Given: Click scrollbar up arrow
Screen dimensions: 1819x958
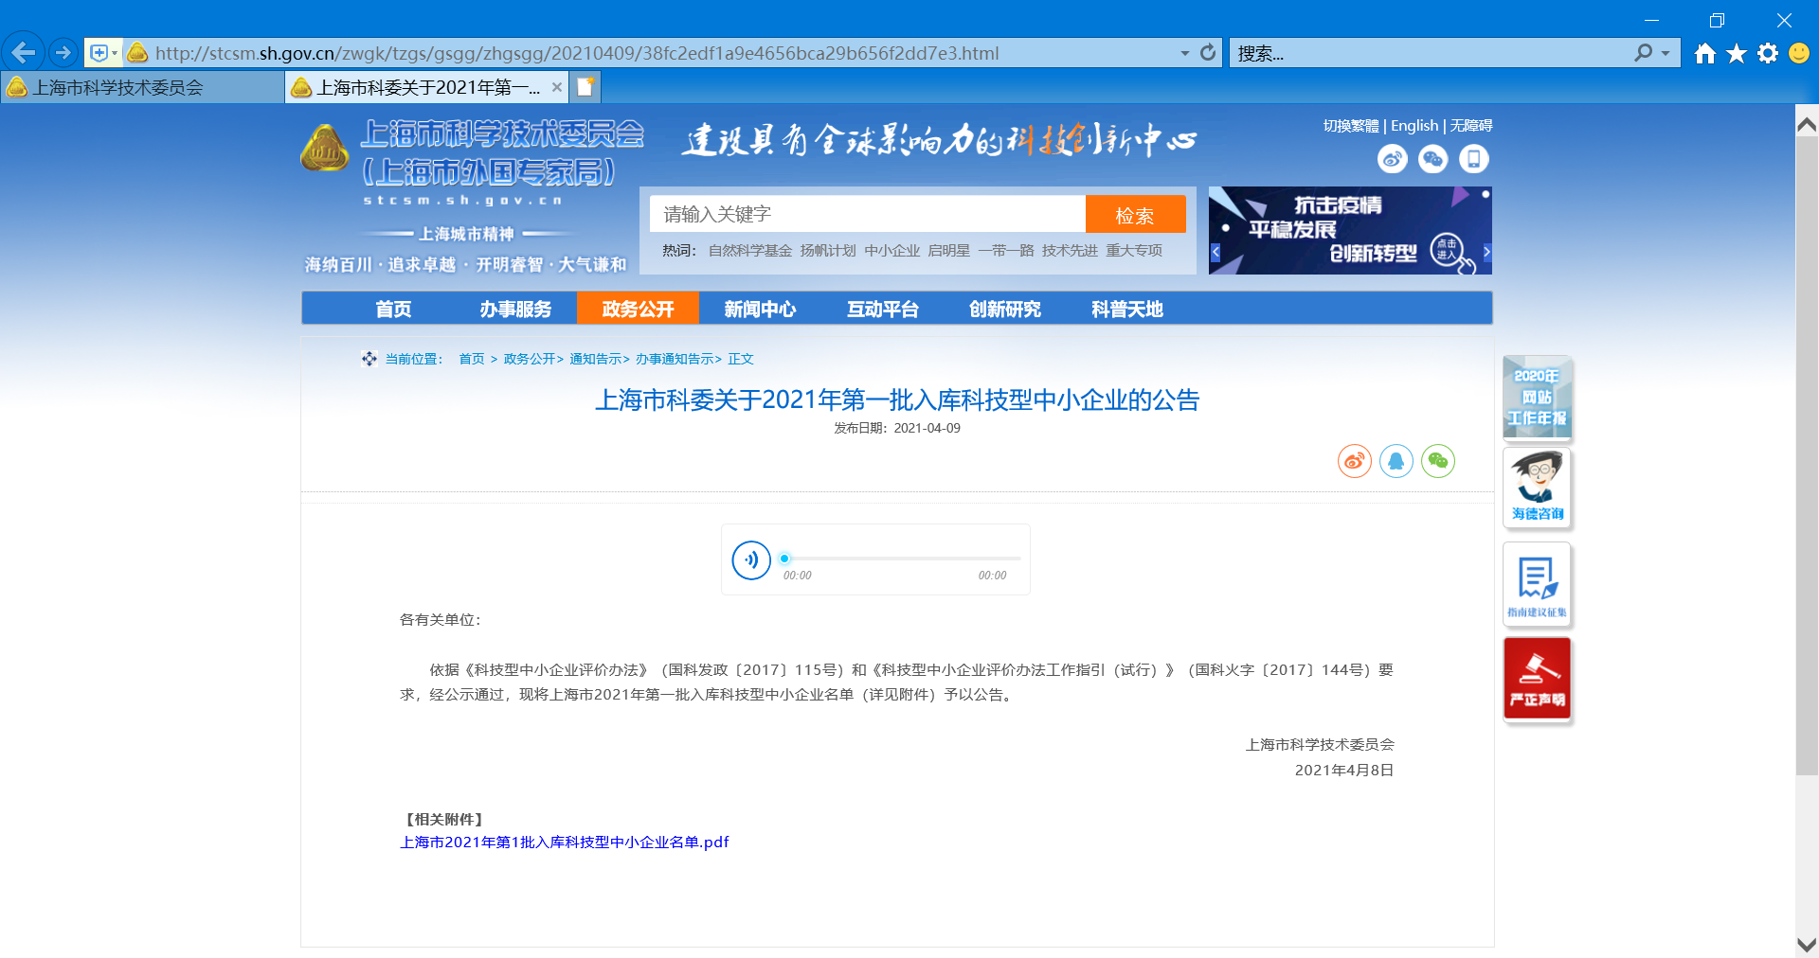Looking at the screenshot, I should pyautogui.click(x=1807, y=125).
